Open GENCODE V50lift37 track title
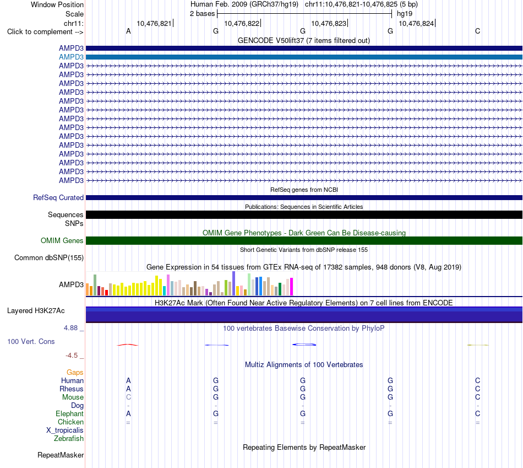Viewport: 523px width, 468px height. point(303,40)
